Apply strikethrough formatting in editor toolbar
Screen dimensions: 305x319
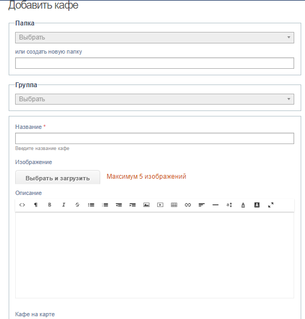click(x=77, y=205)
